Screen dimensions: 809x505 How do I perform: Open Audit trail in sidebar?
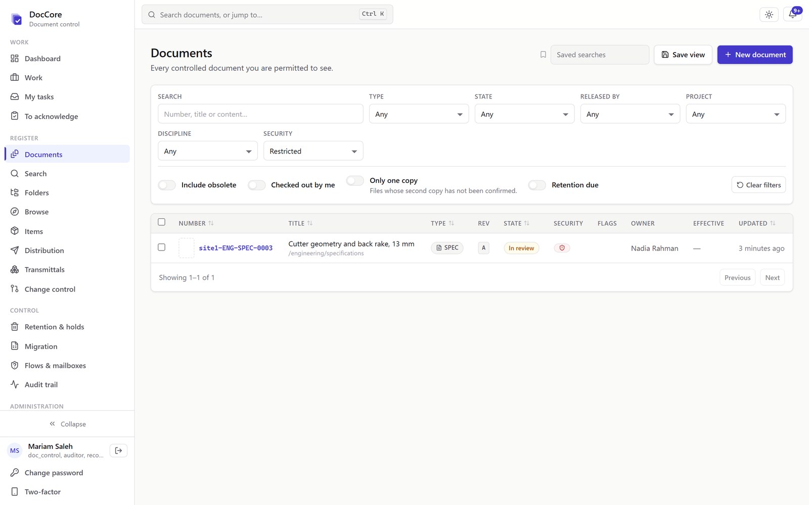(x=67, y=385)
